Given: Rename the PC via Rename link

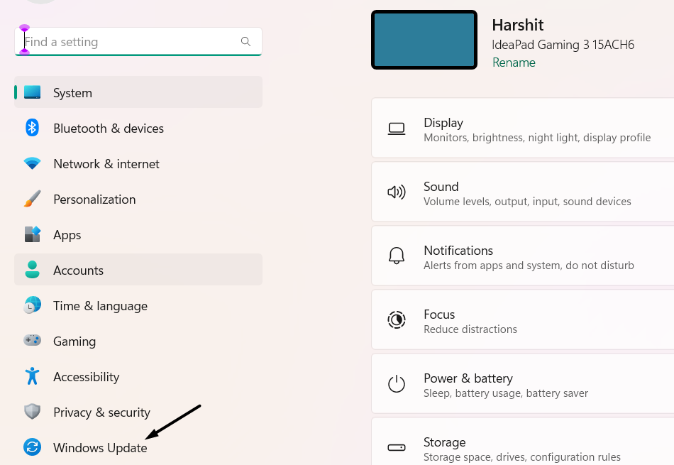Looking at the screenshot, I should (514, 62).
